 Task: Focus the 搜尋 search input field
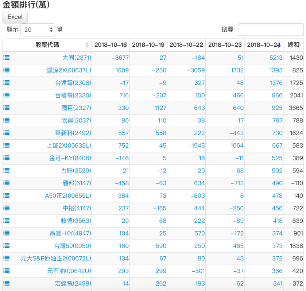click(271, 30)
